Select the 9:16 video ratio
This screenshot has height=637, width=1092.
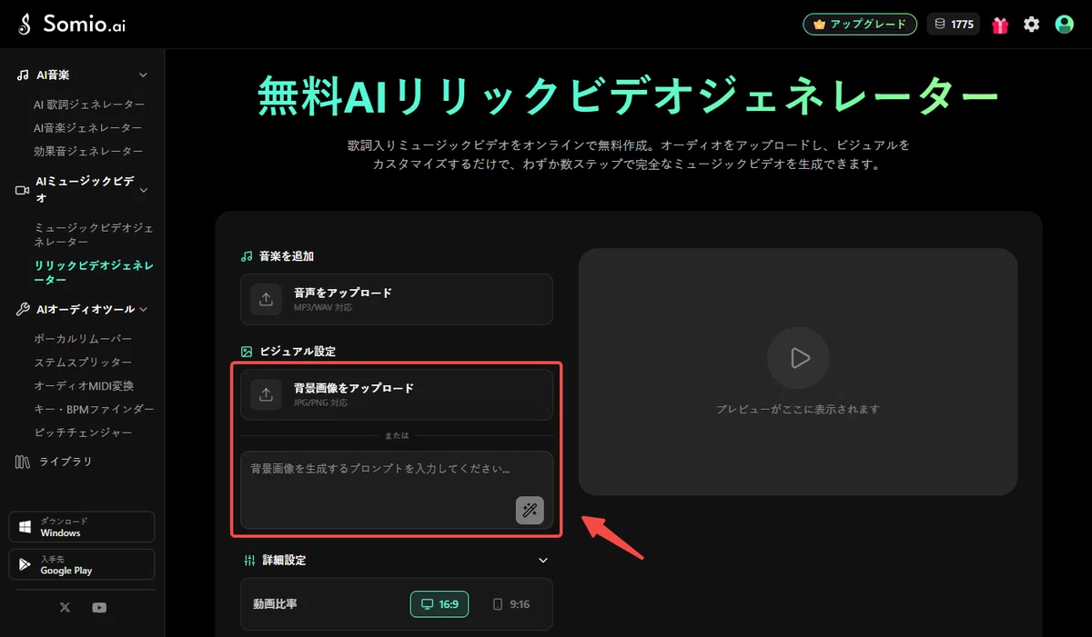tap(511, 604)
